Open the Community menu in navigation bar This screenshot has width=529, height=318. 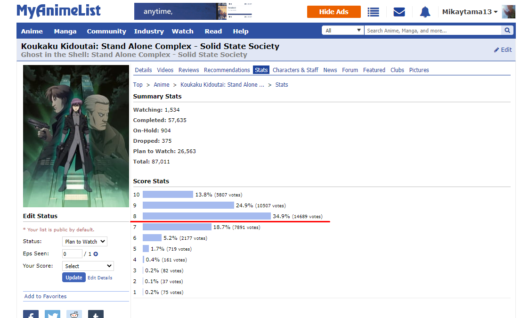point(106,32)
